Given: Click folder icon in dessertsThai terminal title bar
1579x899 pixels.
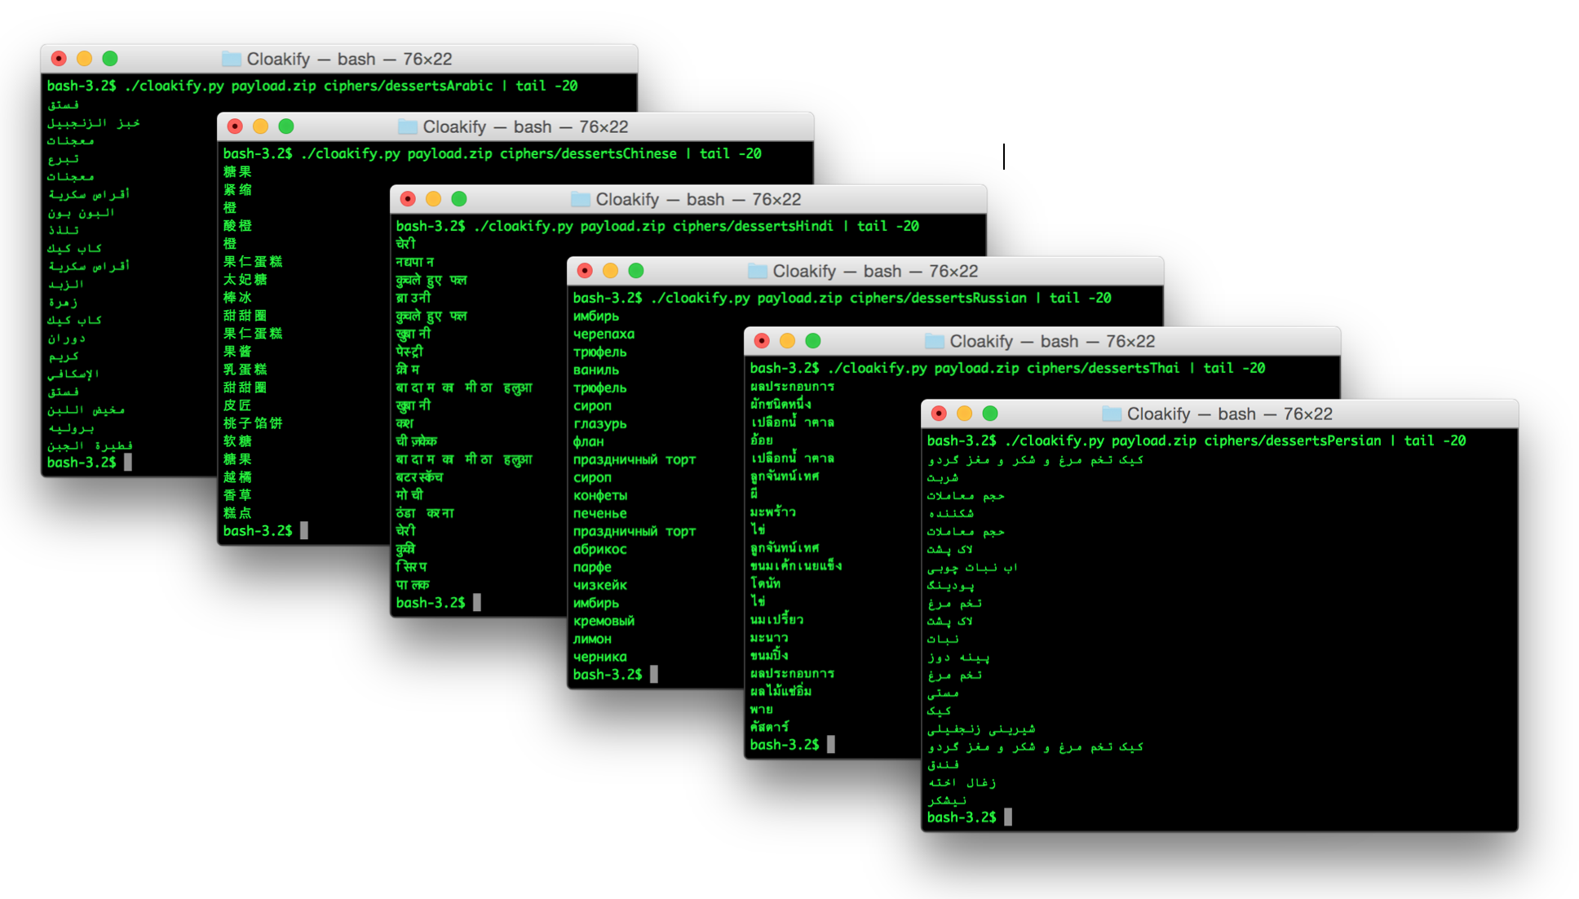Looking at the screenshot, I should click(x=935, y=341).
